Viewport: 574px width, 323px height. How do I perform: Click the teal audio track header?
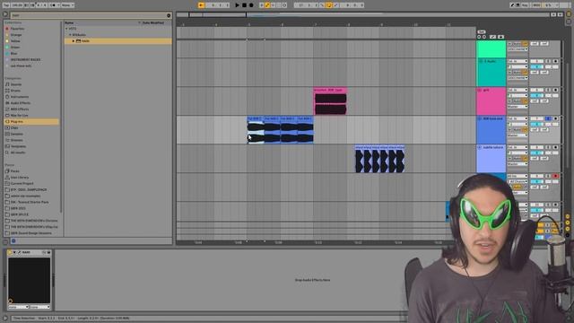coord(491,72)
